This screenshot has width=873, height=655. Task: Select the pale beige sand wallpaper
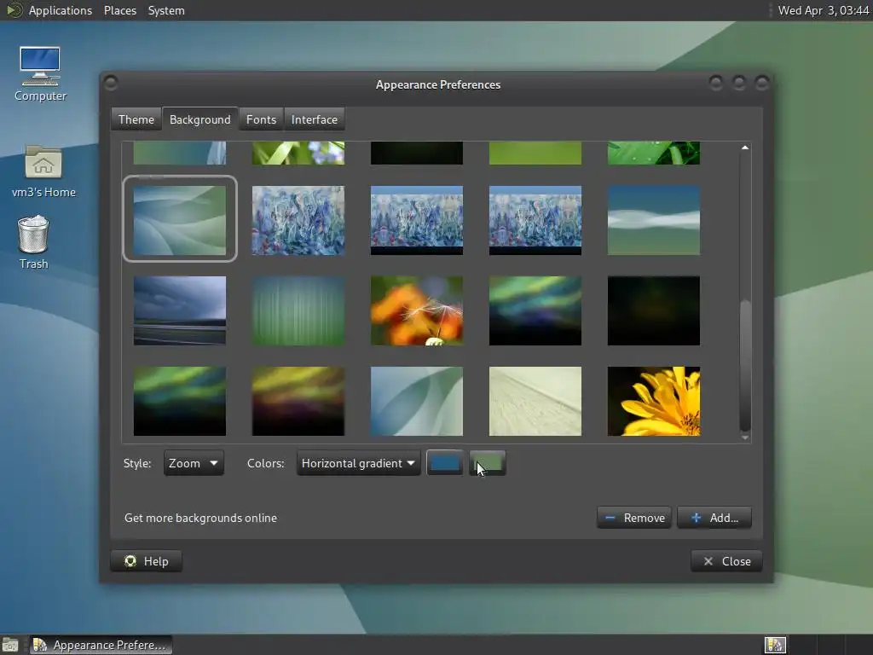[535, 401]
